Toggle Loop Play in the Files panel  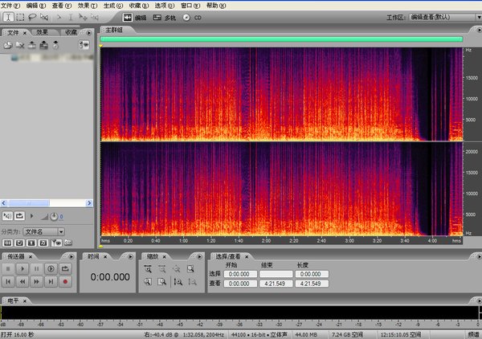[x=19, y=216]
